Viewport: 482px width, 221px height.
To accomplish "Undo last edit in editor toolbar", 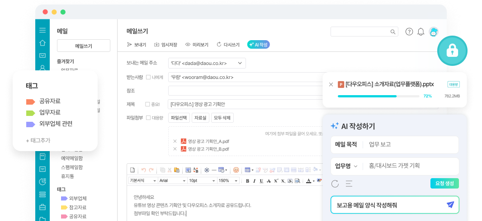I will point(143,170).
